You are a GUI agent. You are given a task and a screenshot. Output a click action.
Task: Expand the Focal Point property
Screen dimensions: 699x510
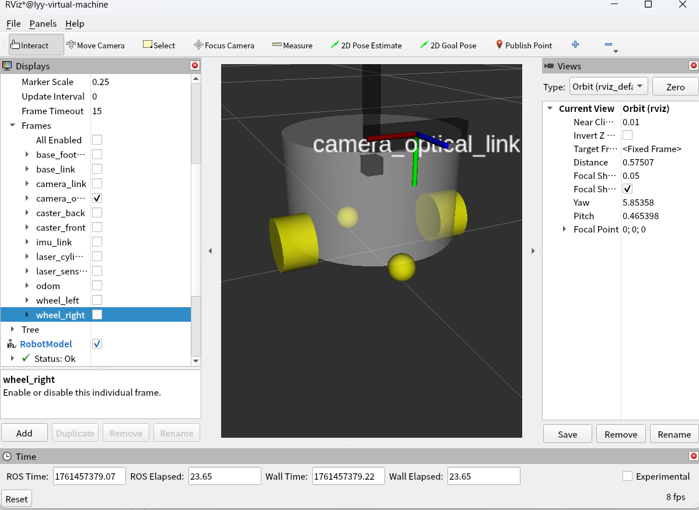pos(564,229)
